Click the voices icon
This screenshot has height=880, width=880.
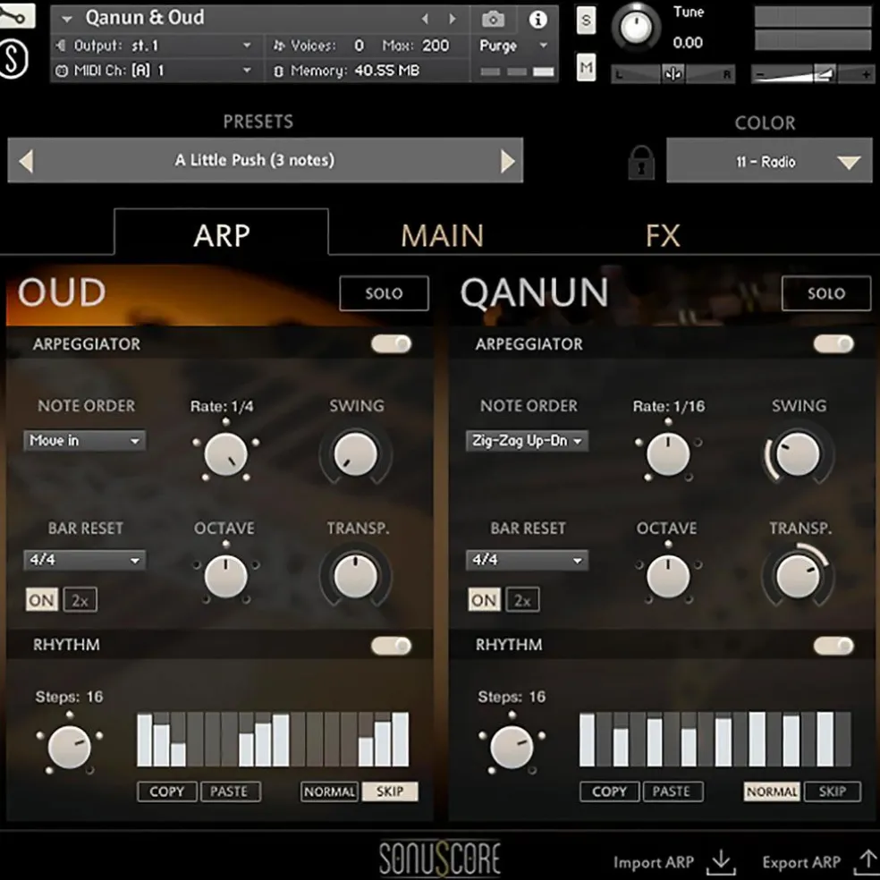click(279, 46)
